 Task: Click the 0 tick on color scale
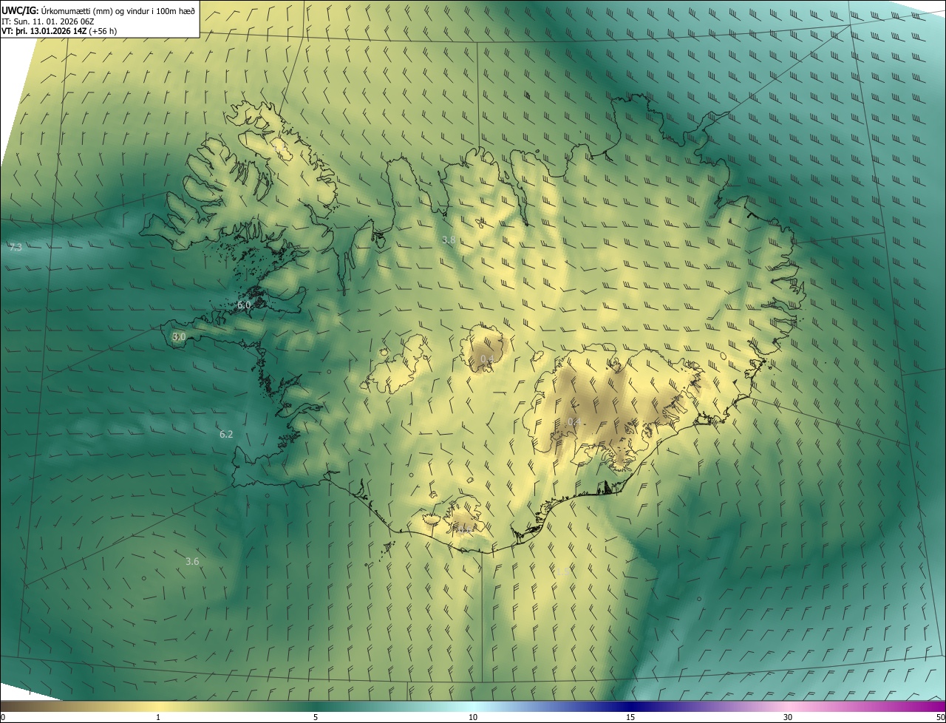point(2,717)
